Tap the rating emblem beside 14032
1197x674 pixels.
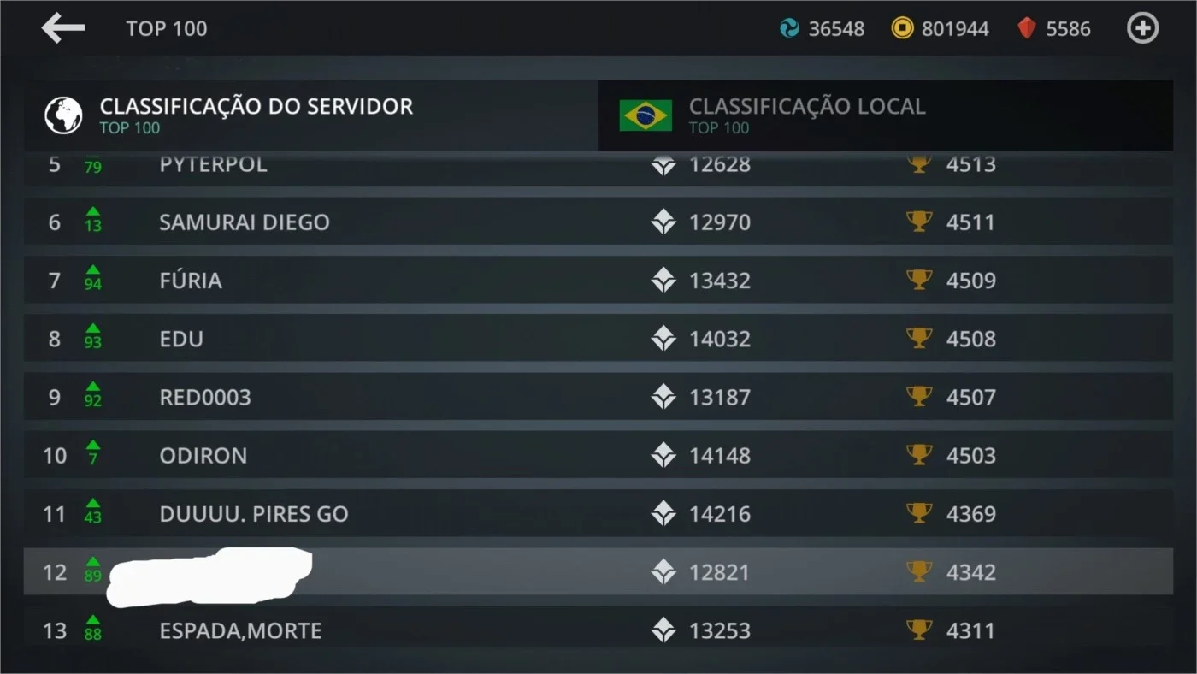tap(663, 339)
